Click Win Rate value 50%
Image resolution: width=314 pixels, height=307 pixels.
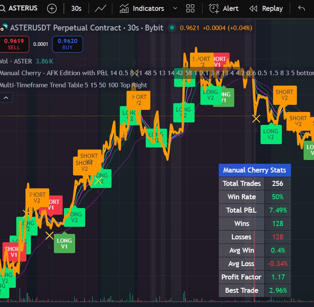point(278,197)
